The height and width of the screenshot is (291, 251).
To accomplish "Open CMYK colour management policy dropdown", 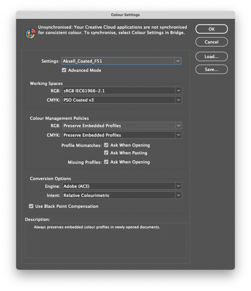I will [179, 135].
